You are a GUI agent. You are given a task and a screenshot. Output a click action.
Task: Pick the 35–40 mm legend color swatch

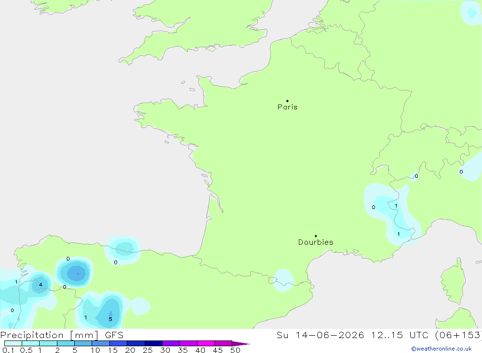[188, 343]
